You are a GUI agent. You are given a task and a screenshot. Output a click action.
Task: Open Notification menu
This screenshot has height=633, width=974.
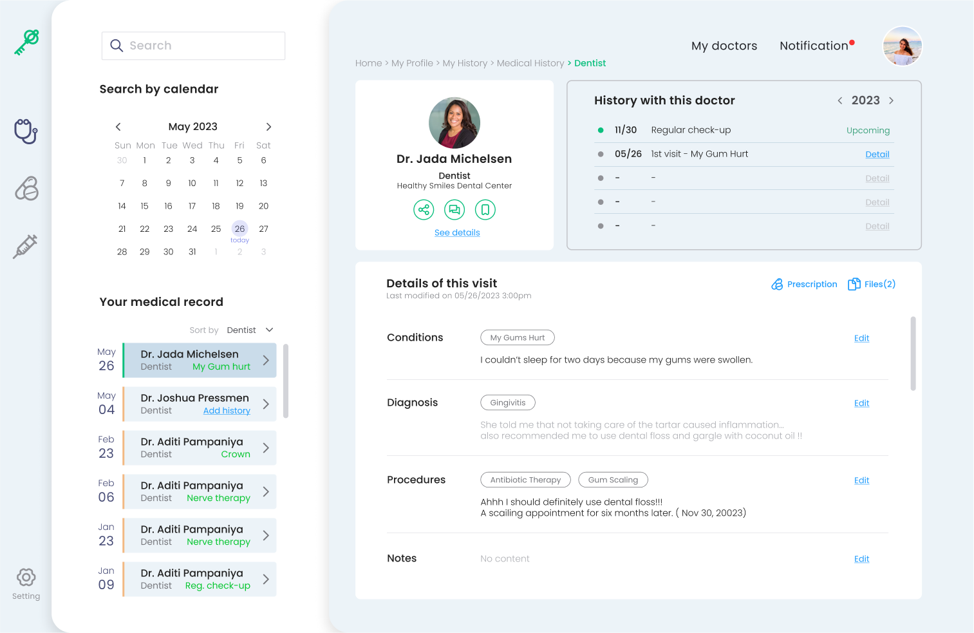point(814,46)
